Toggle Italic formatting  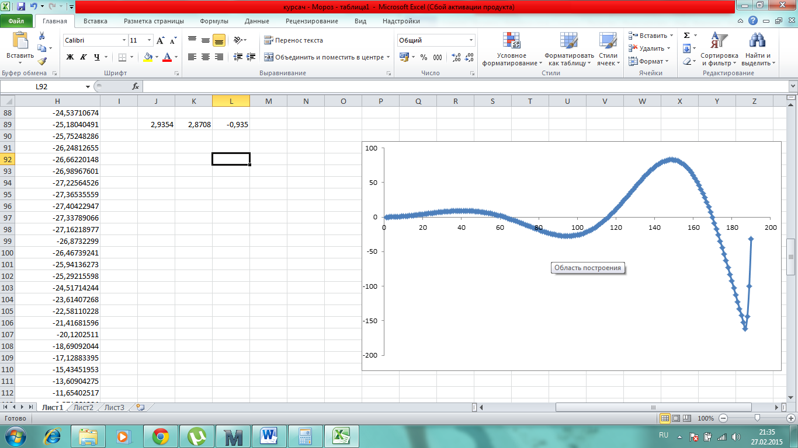tap(83, 57)
